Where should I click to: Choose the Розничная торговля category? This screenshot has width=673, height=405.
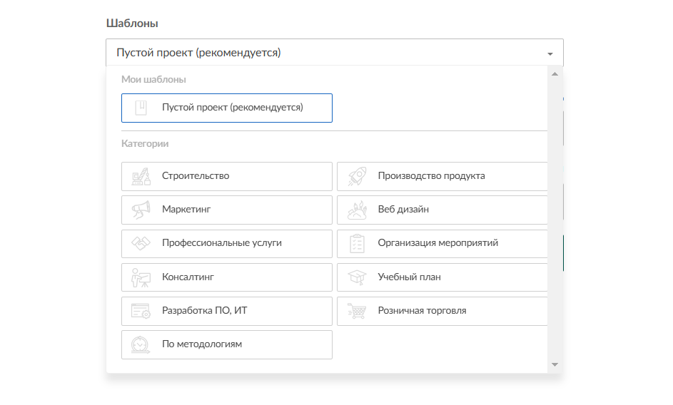442,311
